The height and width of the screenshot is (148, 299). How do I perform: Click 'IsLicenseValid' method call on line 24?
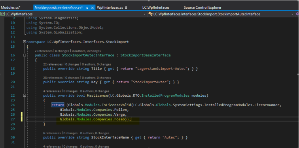tap(117, 105)
